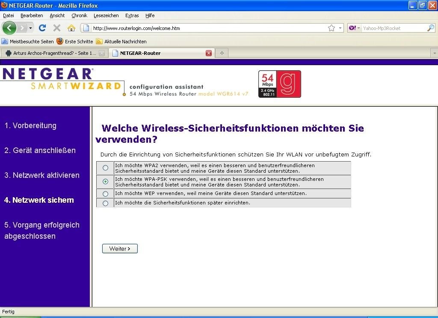Click the magnifier search icon
Viewport: 438px width, 318px height.
[x=431, y=28]
